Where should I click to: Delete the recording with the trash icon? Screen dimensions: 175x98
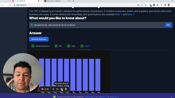(x=66, y=89)
